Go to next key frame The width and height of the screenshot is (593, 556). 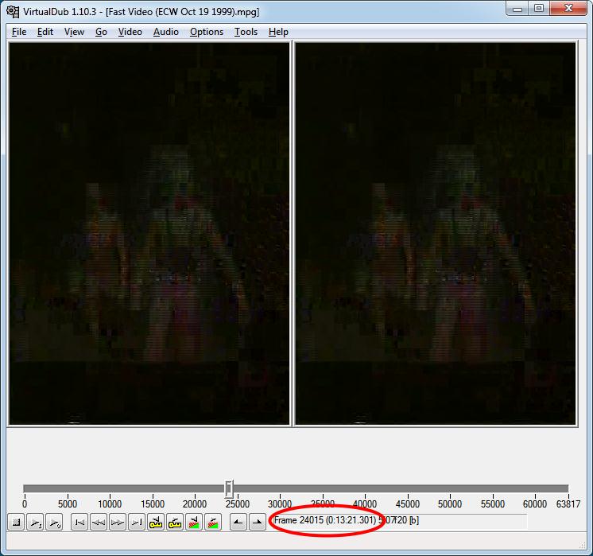coord(174,523)
